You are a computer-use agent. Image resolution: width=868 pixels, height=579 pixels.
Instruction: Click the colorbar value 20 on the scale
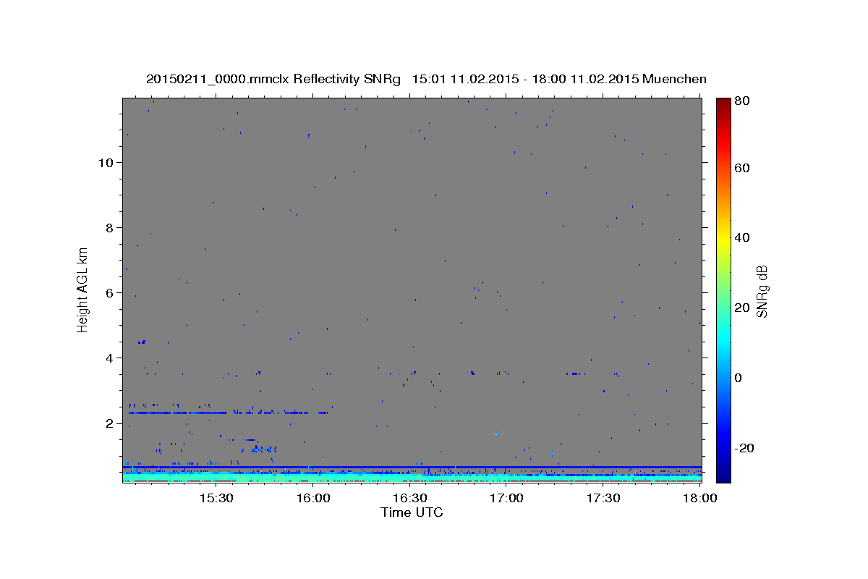tap(743, 308)
